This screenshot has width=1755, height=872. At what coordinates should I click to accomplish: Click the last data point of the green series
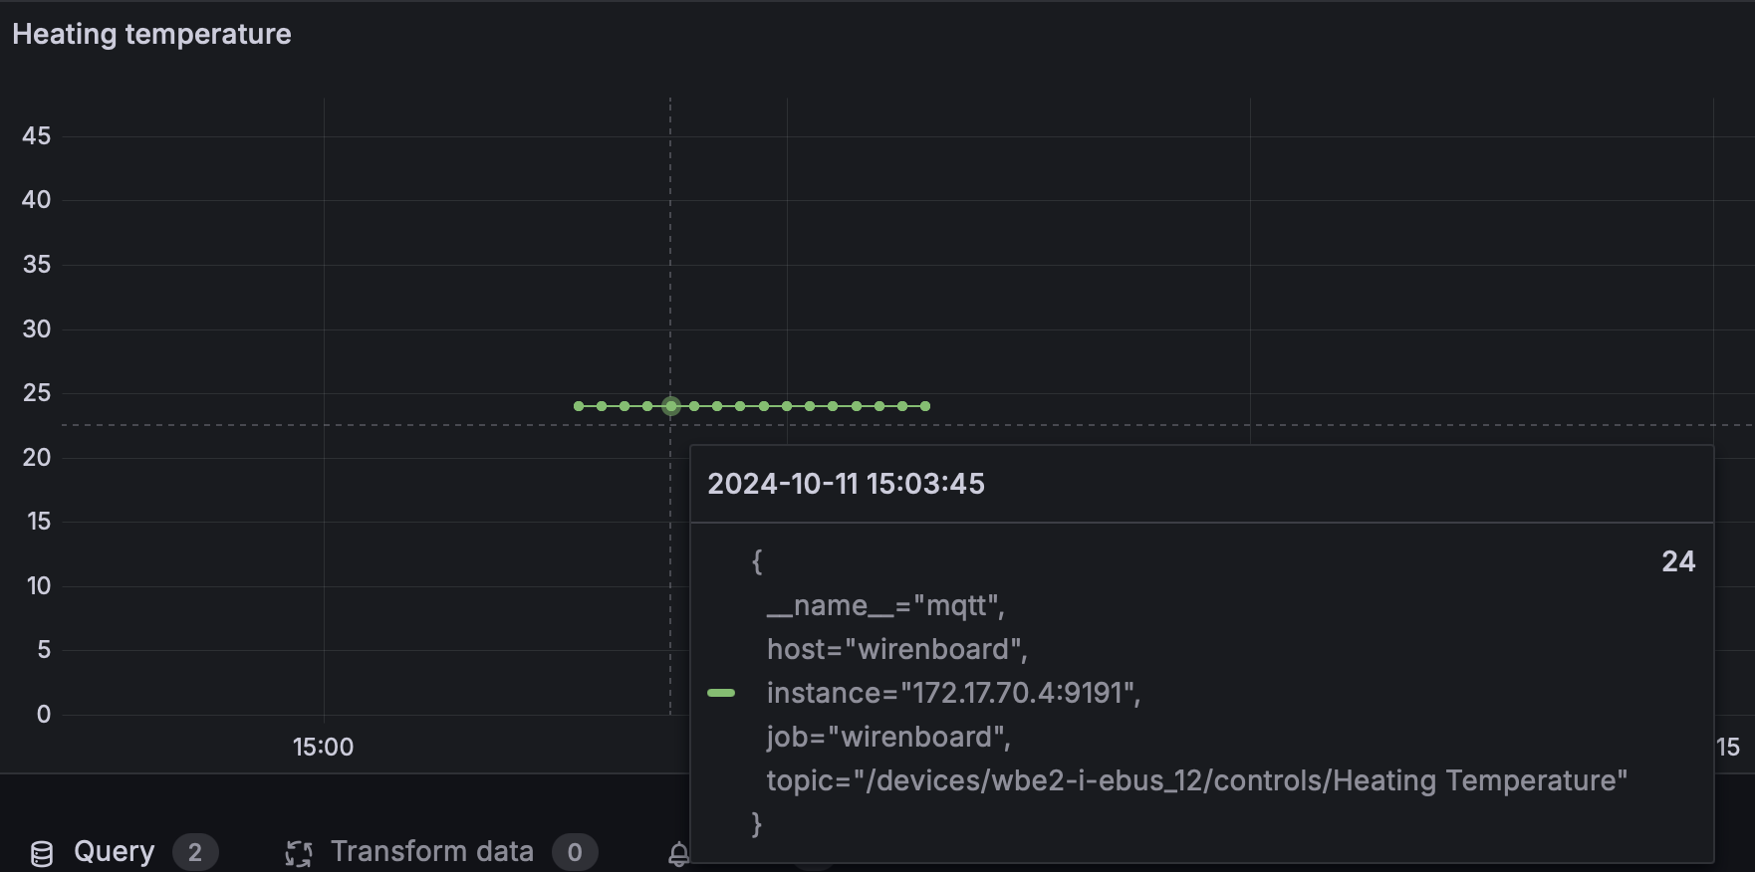tap(925, 406)
